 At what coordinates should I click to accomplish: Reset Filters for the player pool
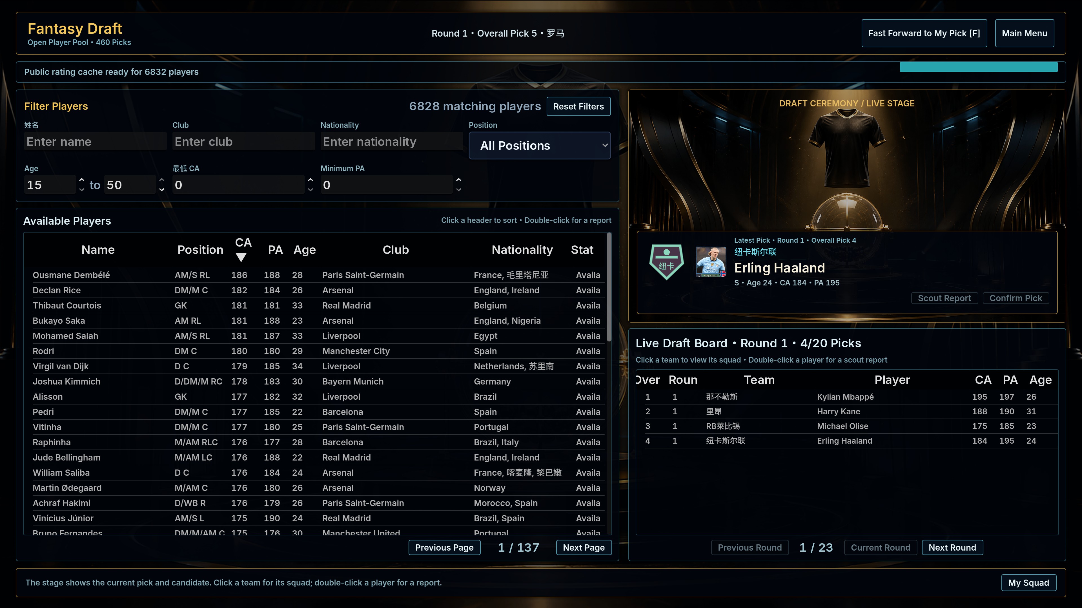pyautogui.click(x=578, y=107)
